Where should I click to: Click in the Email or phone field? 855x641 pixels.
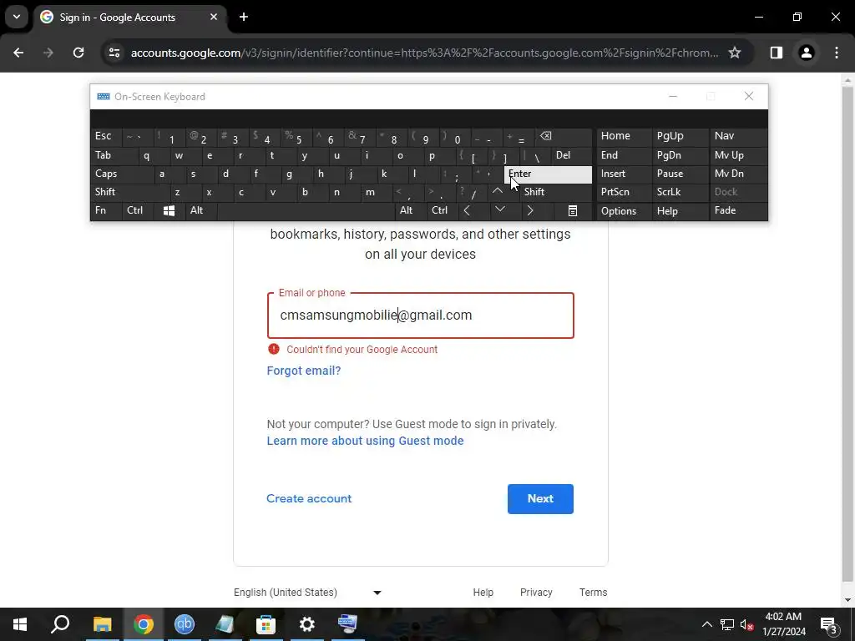pyautogui.click(x=421, y=315)
